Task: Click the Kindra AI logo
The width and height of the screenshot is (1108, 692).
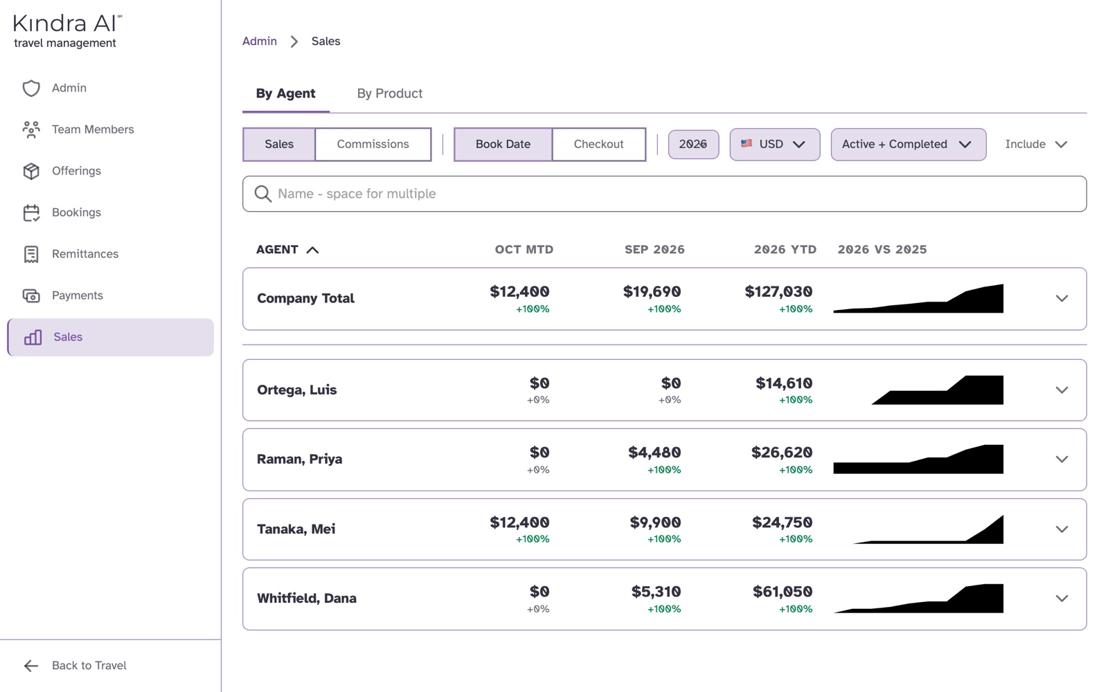Action: [x=67, y=31]
